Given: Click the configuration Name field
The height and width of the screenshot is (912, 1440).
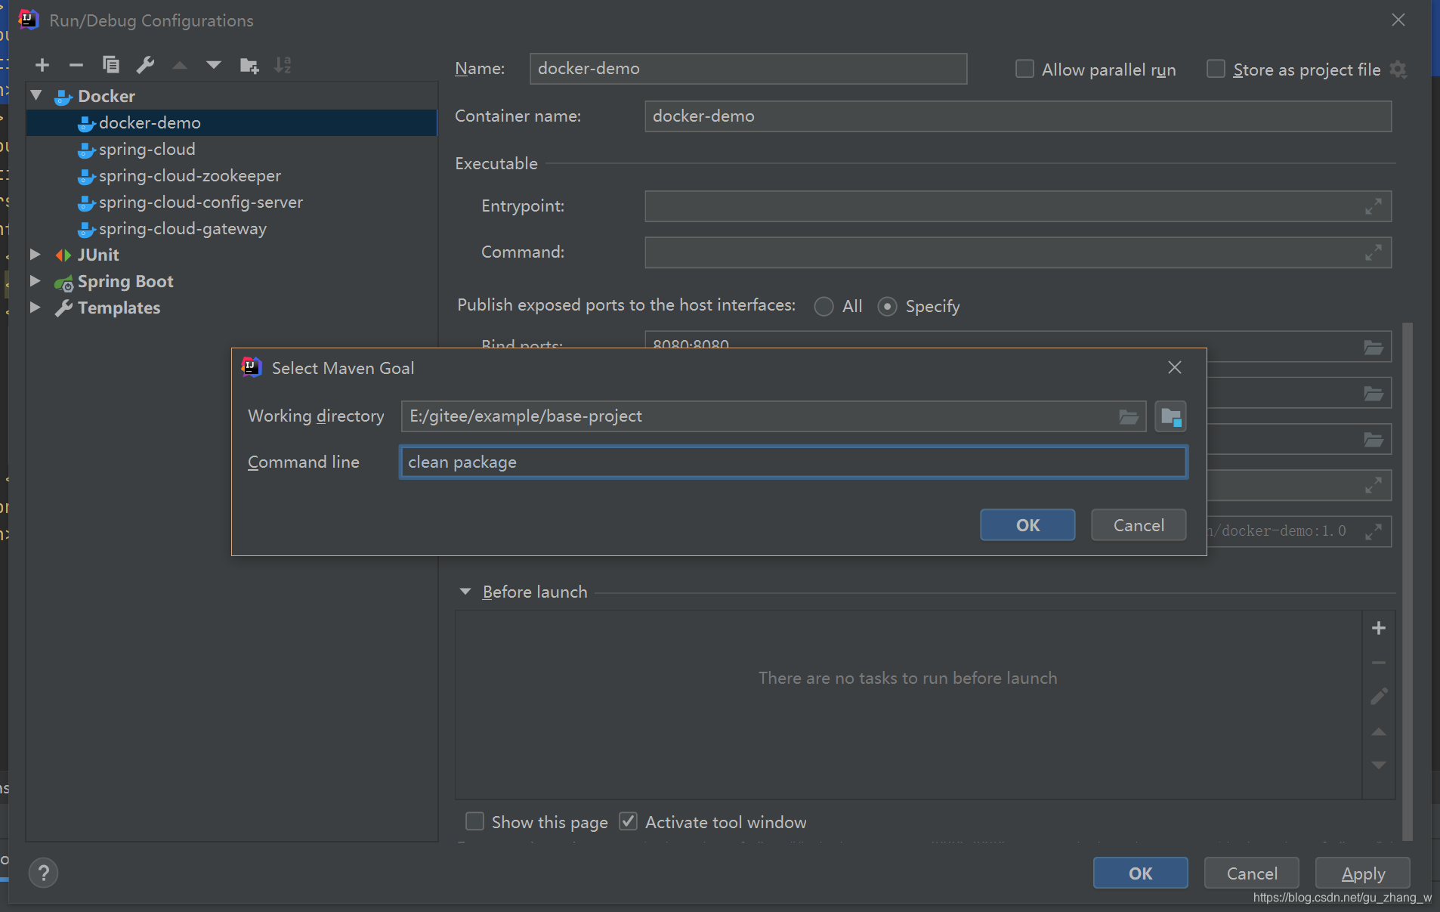Looking at the screenshot, I should (748, 69).
